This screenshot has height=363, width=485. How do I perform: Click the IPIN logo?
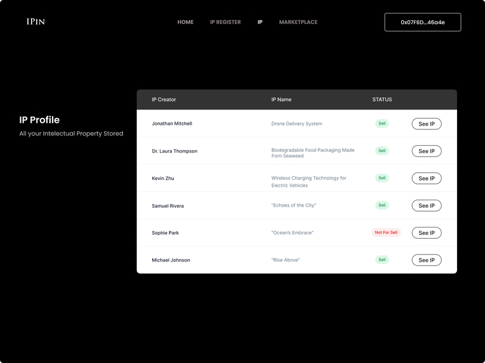36,22
